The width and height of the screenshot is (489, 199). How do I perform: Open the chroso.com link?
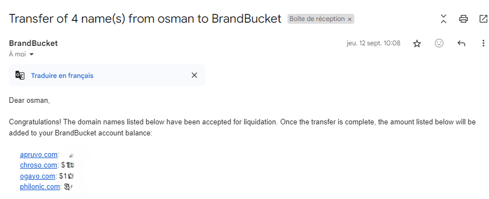coord(38,165)
